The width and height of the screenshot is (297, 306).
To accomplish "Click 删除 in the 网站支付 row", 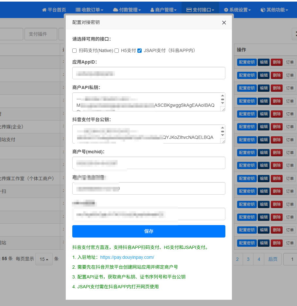I will click(277, 140).
